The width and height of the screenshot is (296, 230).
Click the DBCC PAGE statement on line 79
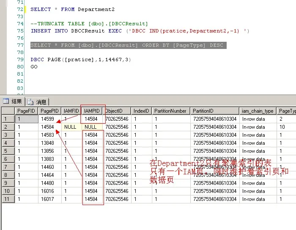click(81, 60)
